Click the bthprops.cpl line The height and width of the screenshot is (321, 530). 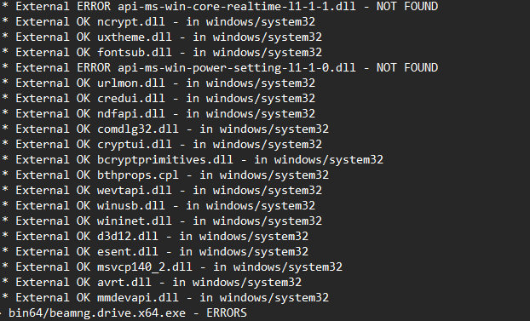coord(165,175)
